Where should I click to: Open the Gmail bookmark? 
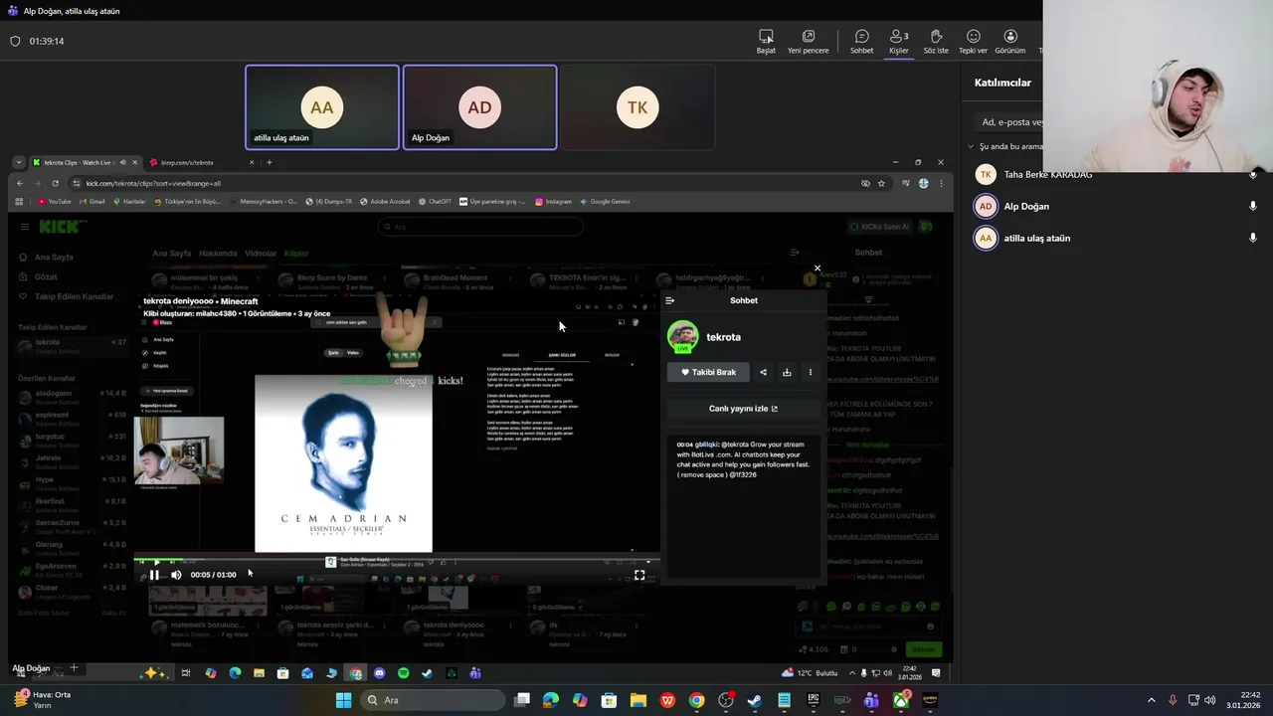pyautogui.click(x=91, y=201)
